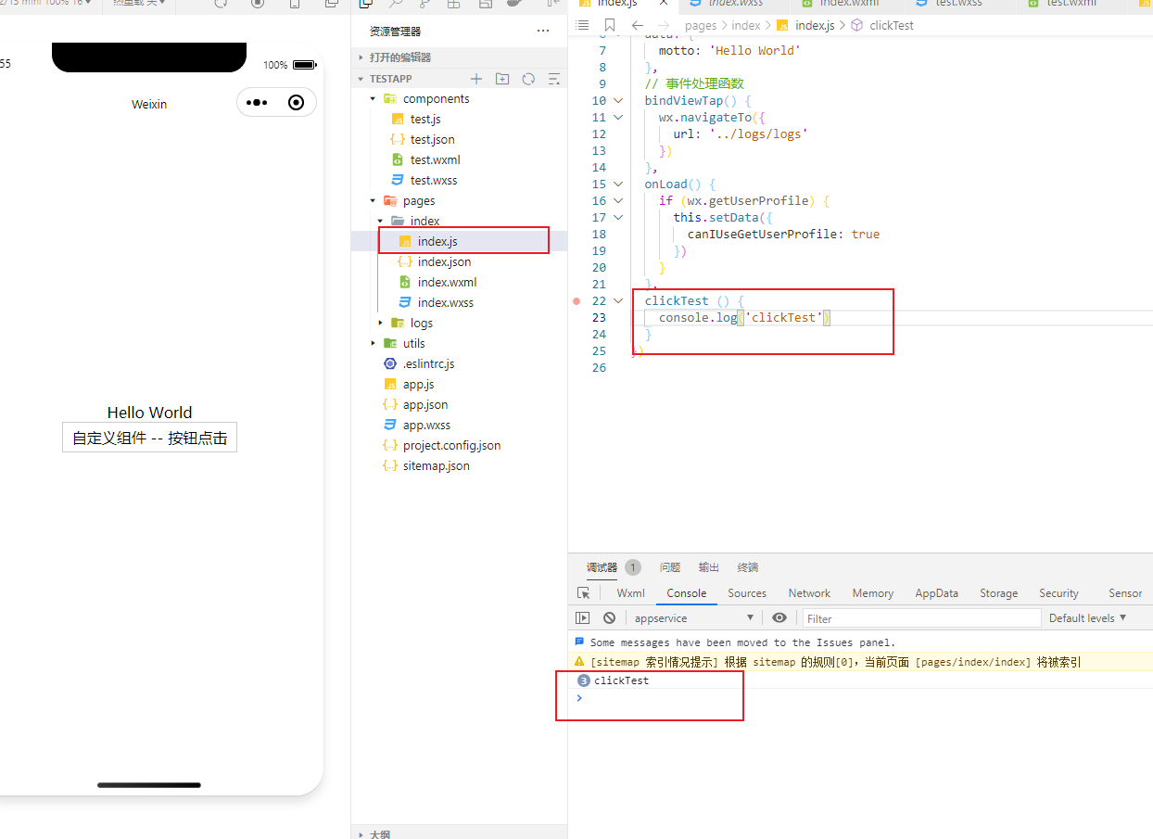The image size is (1153, 839).
Task: Click the new file icon in TESTAPP header
Action: coord(476,79)
